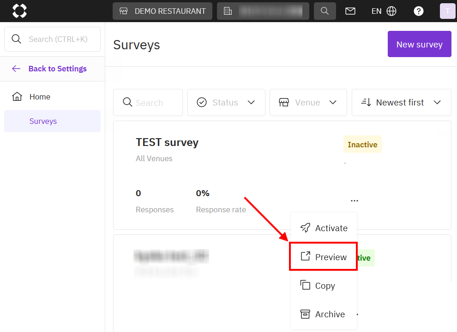The height and width of the screenshot is (332, 457).
Task: Click the user avatar labeled T
Action: tap(447, 11)
